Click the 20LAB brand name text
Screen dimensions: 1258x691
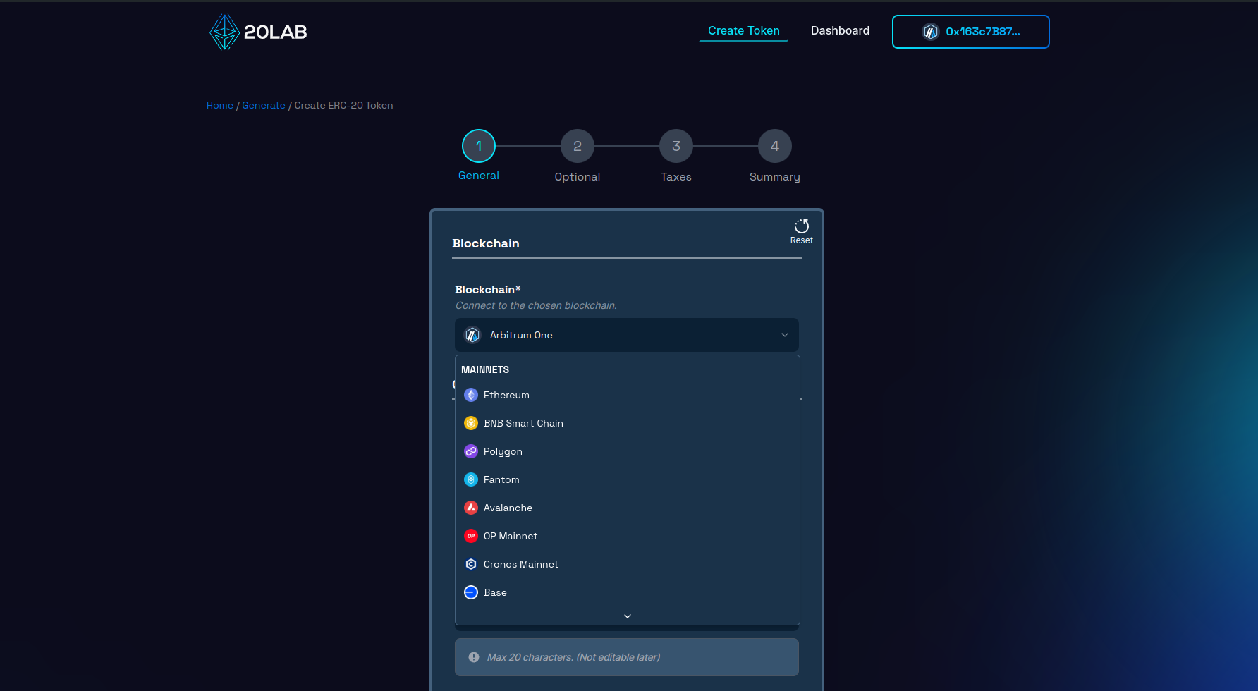276,32
